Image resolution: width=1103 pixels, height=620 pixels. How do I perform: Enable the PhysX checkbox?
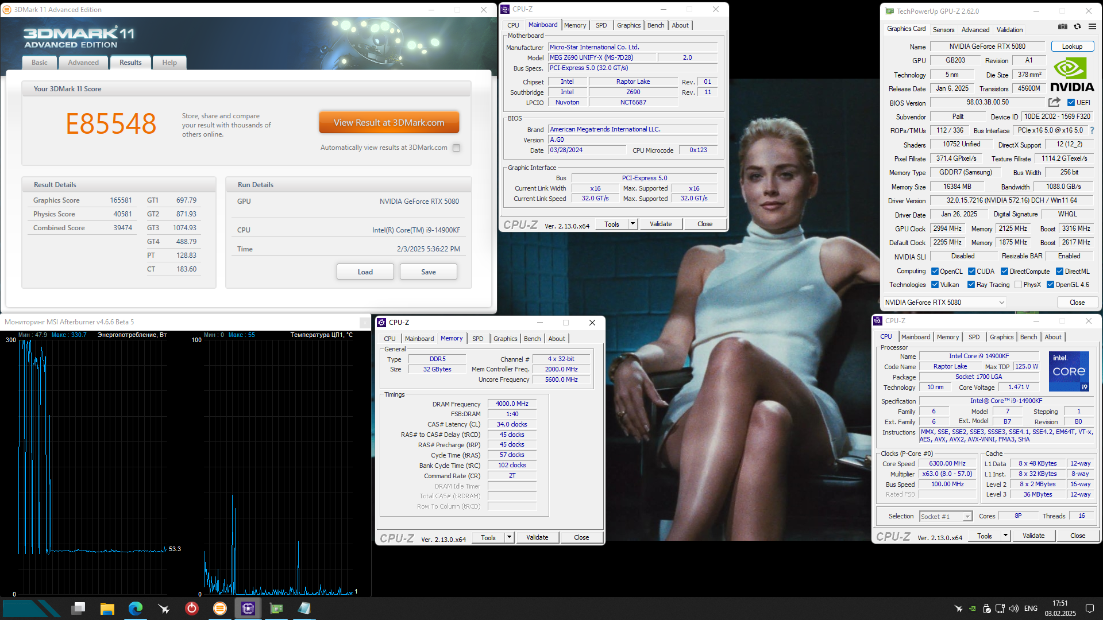[x=1018, y=285]
